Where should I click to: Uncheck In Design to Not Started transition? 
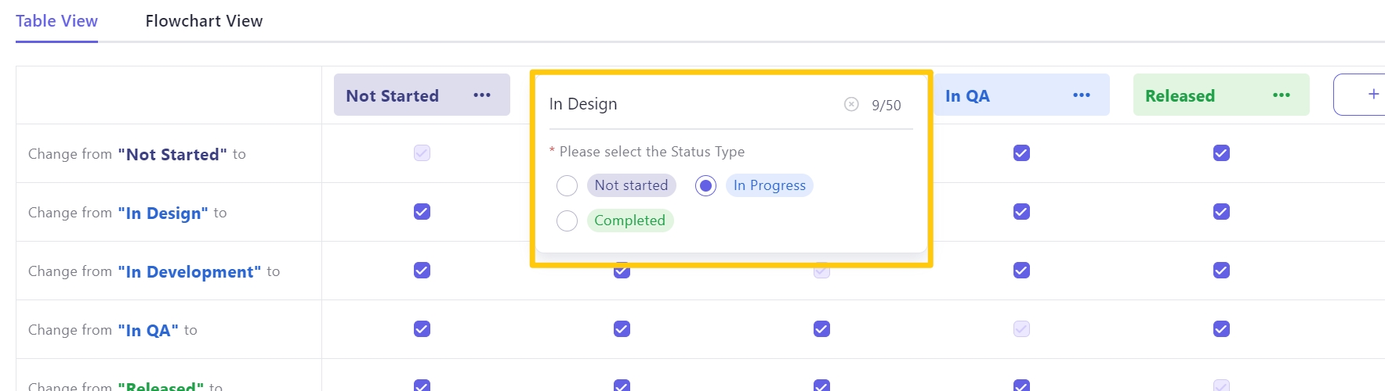pyautogui.click(x=422, y=212)
